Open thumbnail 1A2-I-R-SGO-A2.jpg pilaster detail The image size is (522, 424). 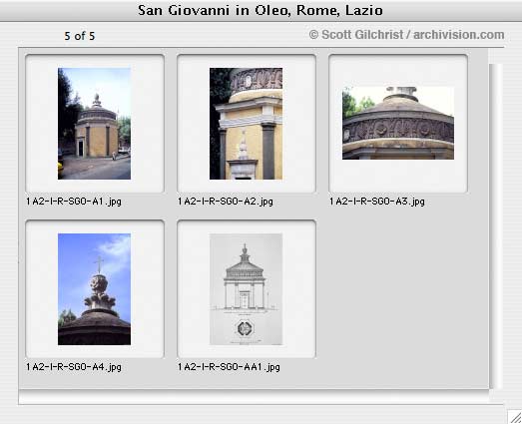246,124
